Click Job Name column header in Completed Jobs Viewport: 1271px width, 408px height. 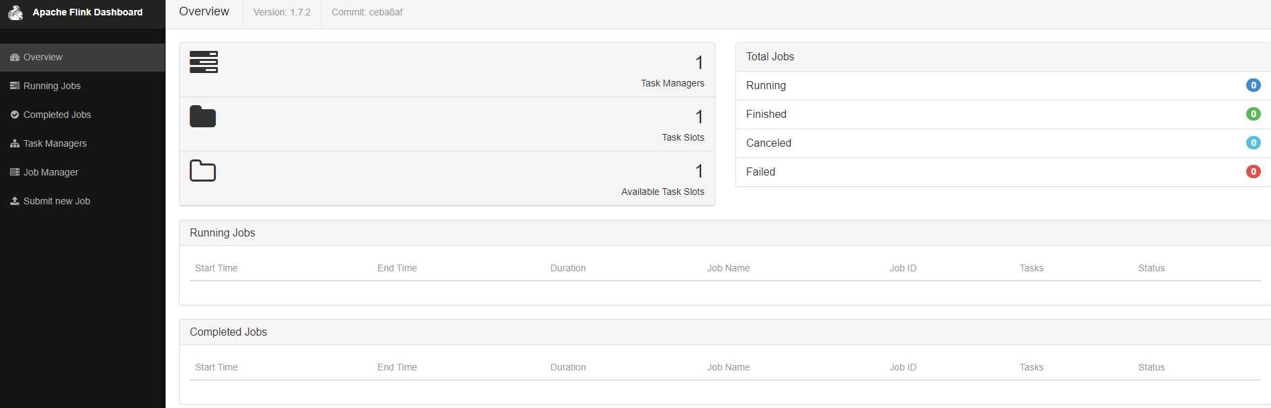pos(728,367)
